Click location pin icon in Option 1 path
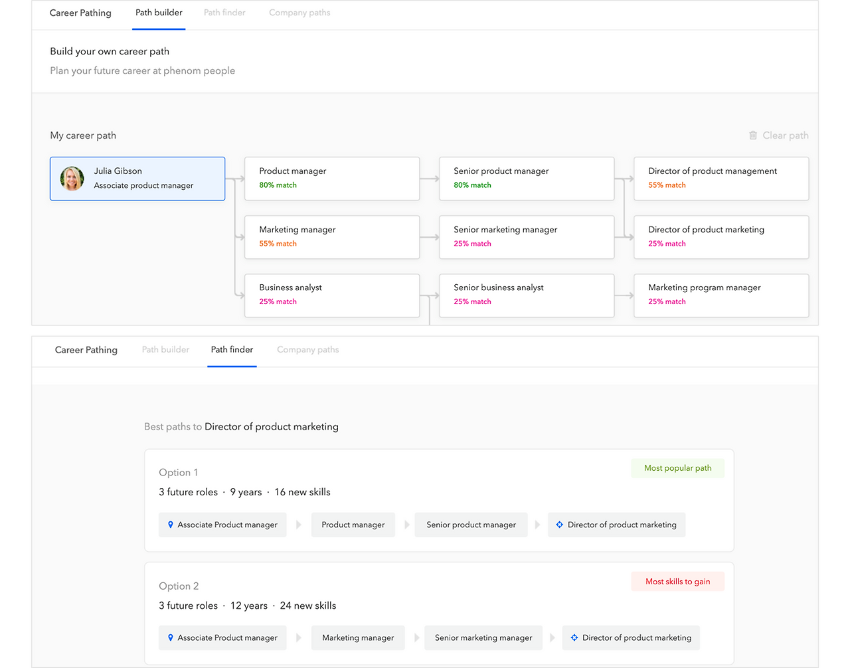The height and width of the screenshot is (668, 850). [171, 525]
